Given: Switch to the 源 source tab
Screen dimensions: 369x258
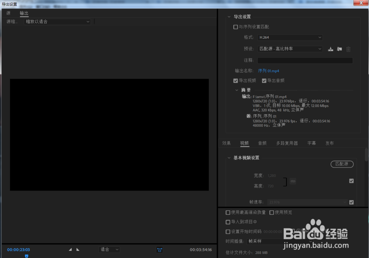Looking at the screenshot, I should tap(8, 13).
